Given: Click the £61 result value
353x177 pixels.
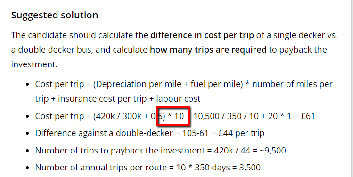Looking at the screenshot, I should pos(308,116).
